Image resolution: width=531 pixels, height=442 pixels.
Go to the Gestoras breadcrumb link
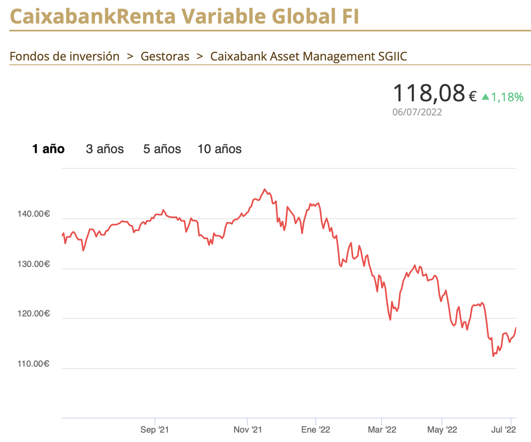point(165,57)
